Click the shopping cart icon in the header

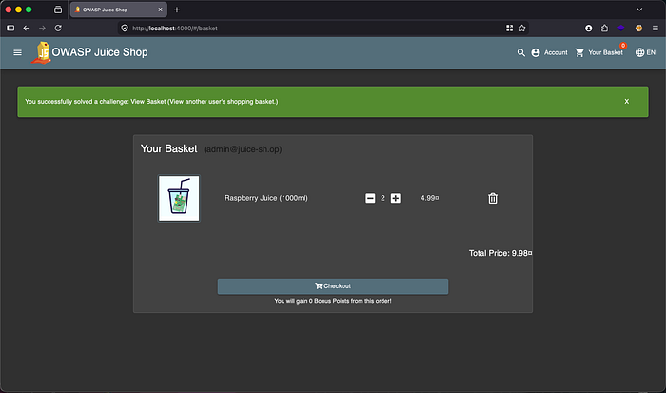[579, 52]
